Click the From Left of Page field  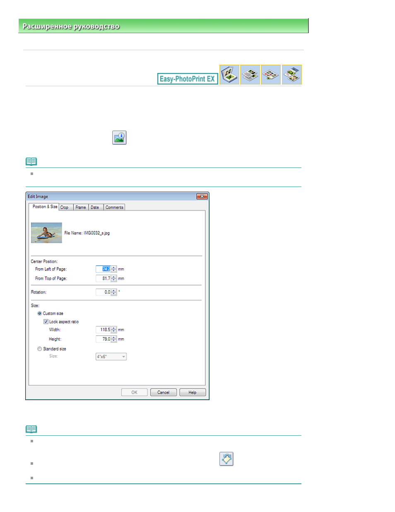tap(103, 269)
